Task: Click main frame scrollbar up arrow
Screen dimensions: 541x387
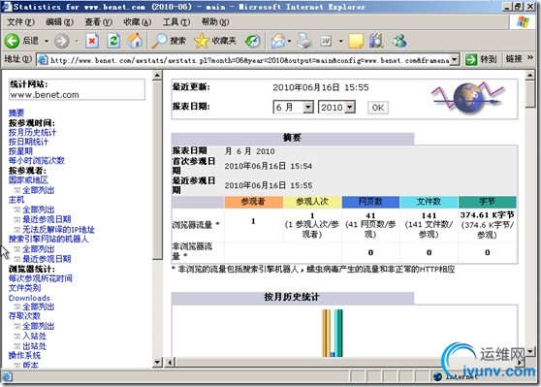Action: click(529, 75)
